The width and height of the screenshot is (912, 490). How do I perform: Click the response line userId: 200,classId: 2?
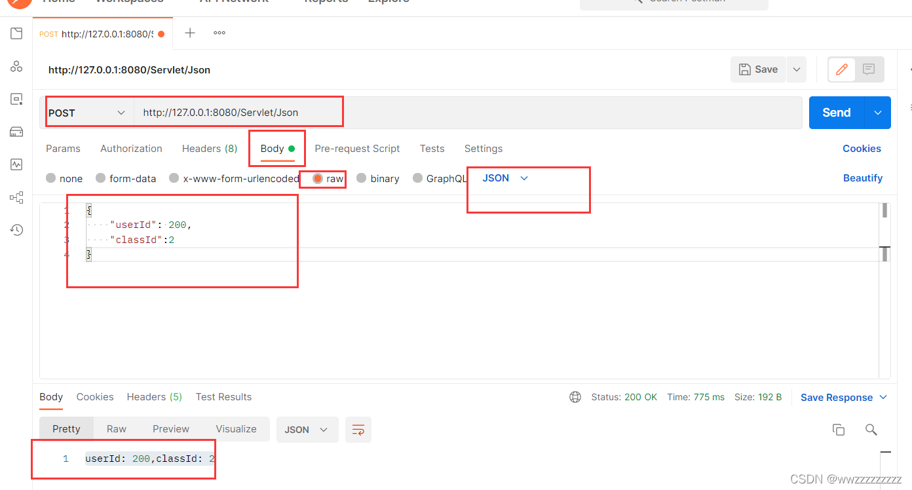[x=150, y=459]
